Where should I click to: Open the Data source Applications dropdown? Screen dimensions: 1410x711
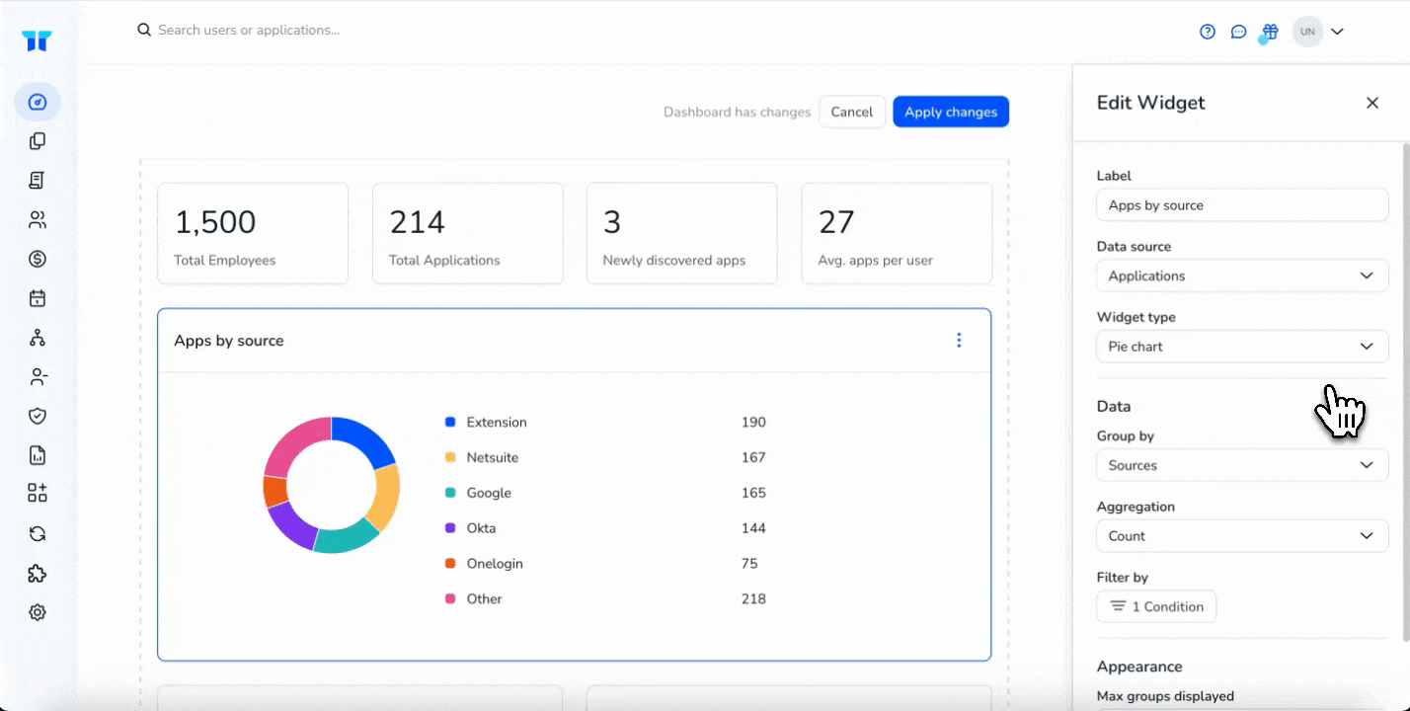[x=1242, y=276]
